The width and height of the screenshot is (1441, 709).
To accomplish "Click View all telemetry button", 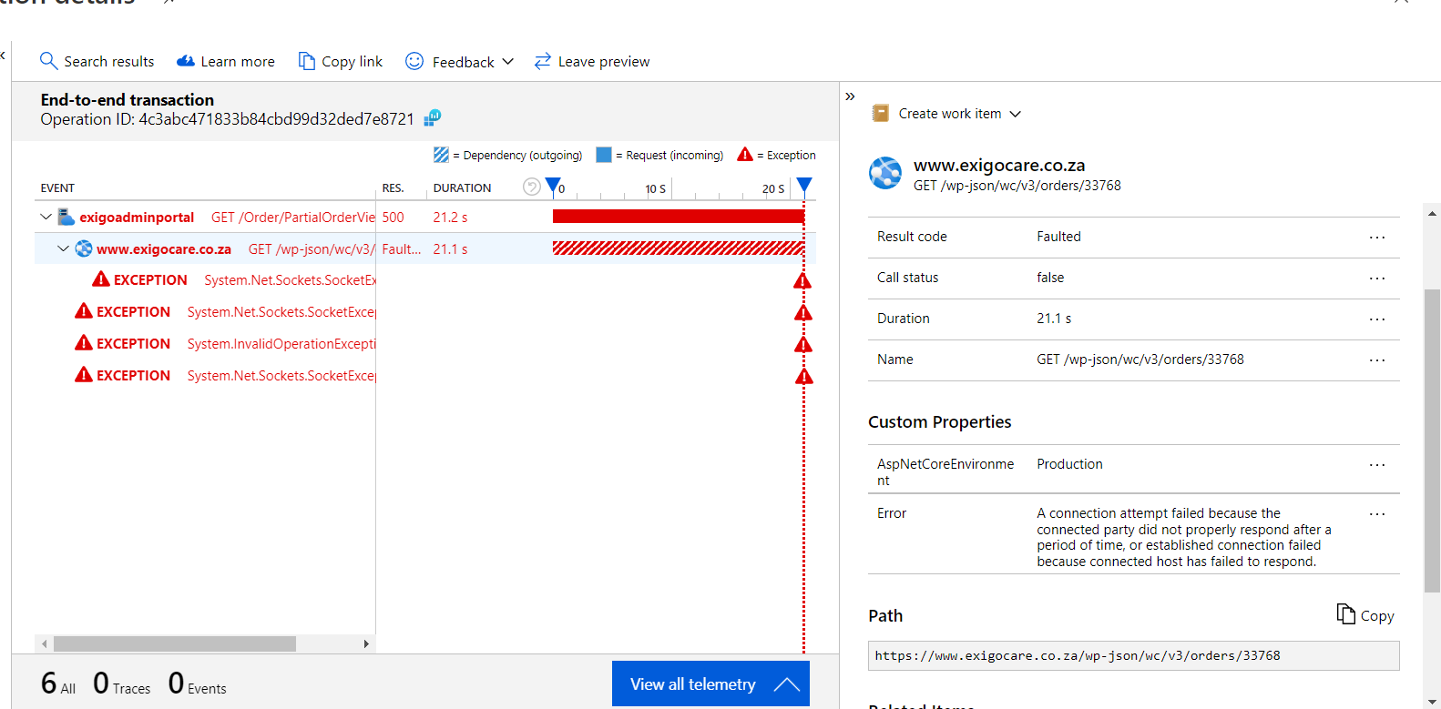I will pyautogui.click(x=710, y=684).
